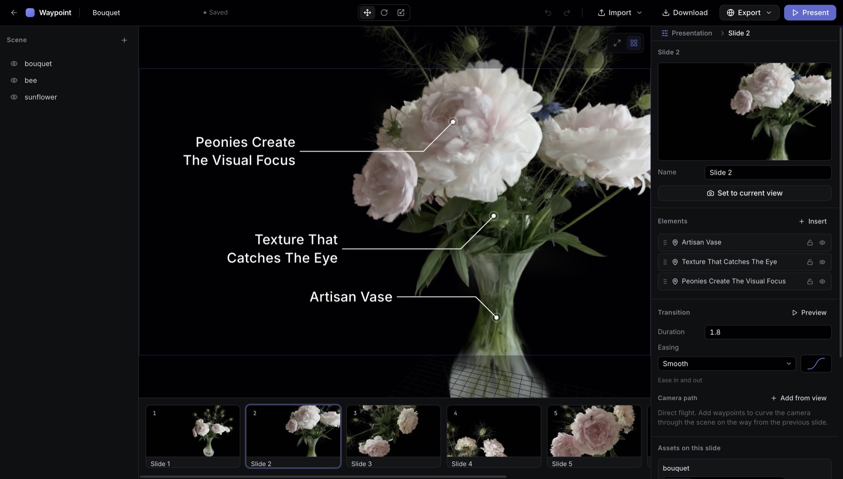This screenshot has width=843, height=479.
Task: Open Slide 3 thumbnail
Action: coord(393,436)
